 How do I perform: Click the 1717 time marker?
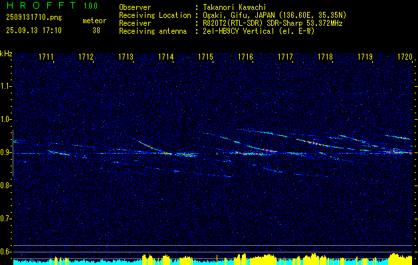285,56
